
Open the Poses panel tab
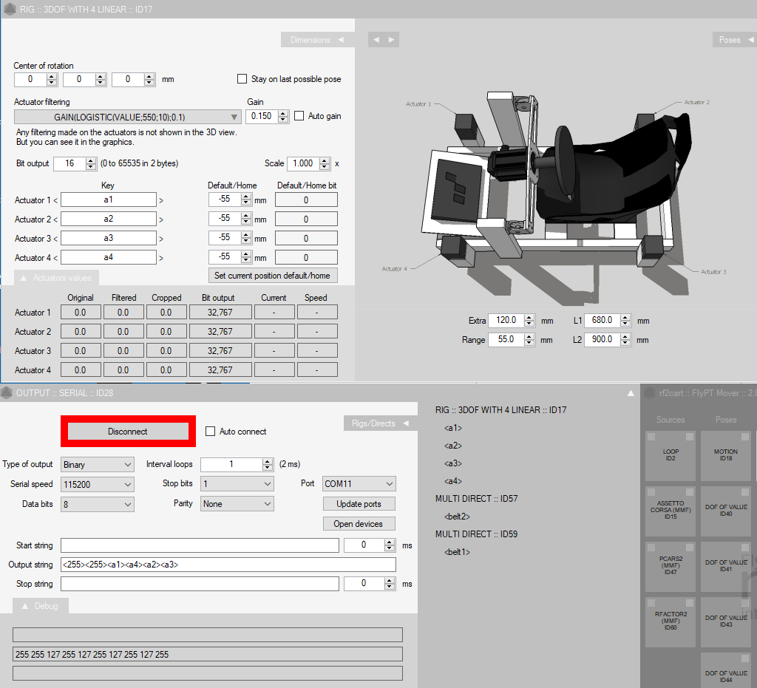pos(734,40)
